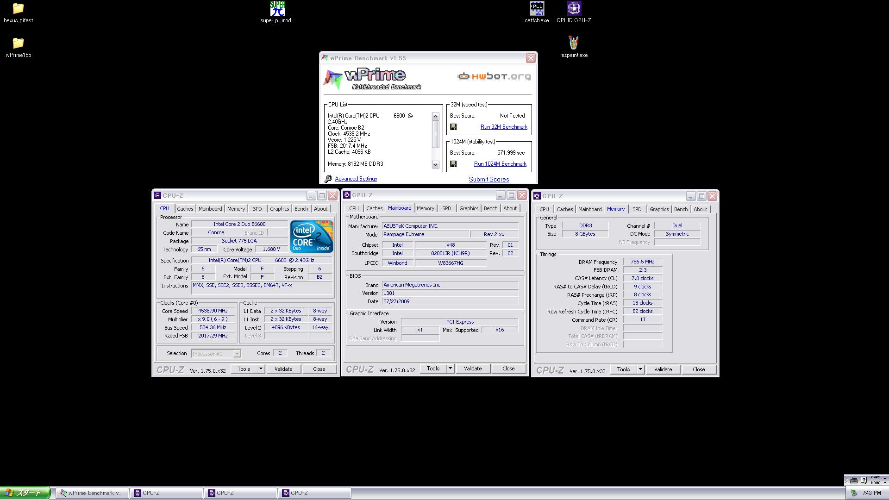
Task: Click the save icon beside Run 32M Benchmark
Action: tap(453, 127)
